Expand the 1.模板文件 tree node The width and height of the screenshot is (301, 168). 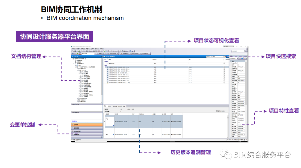(77, 69)
